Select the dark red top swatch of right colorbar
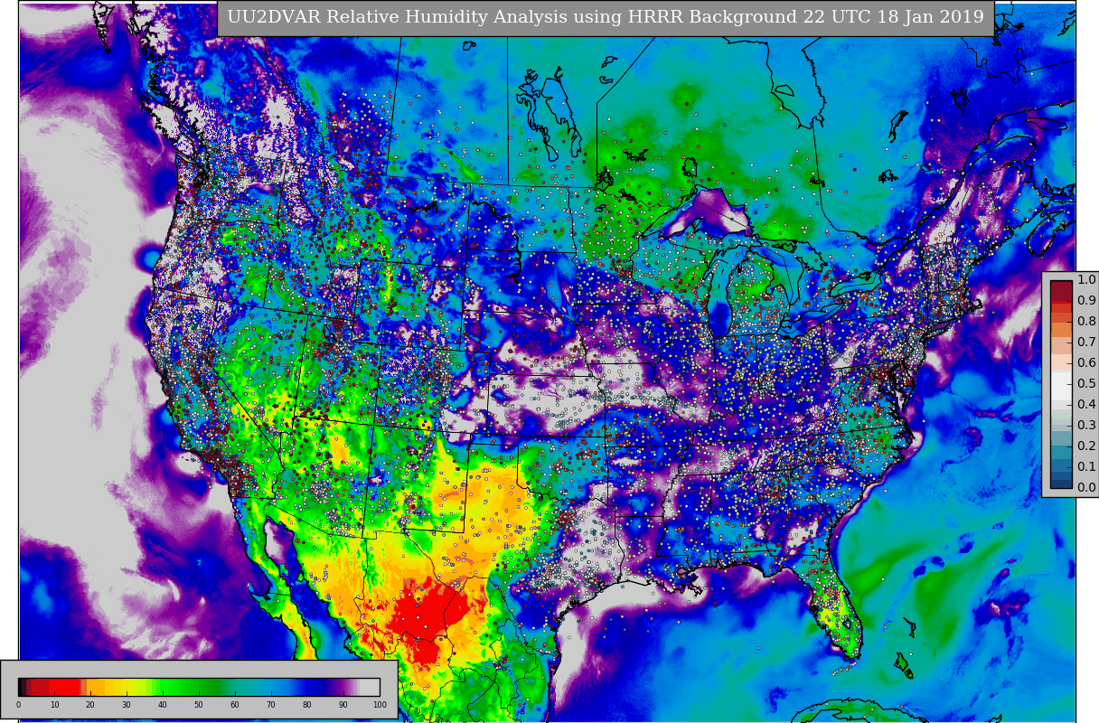The height and width of the screenshot is (723, 1099). [x=1061, y=290]
